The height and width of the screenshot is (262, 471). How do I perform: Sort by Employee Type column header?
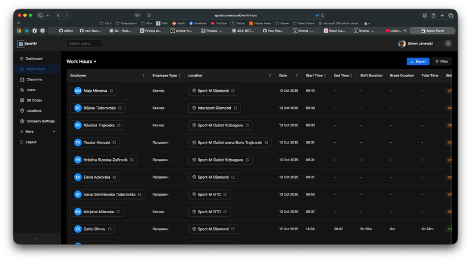(164, 75)
